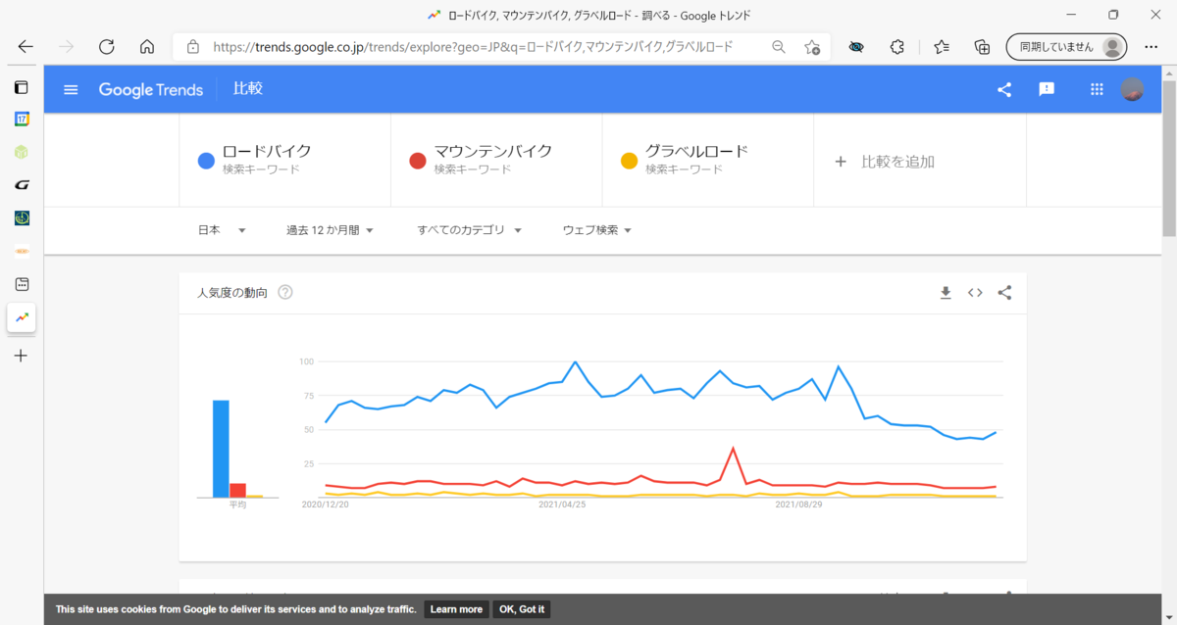
Task: Click the 同期していません profile button
Action: [1066, 46]
